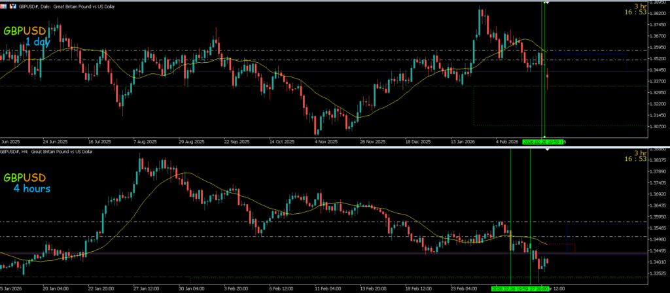Click the flag icon in the daily chart title

pos(5,5)
